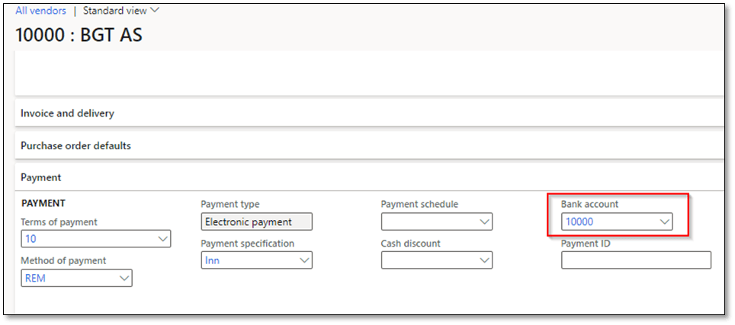Click the Electronic payment type field

tap(256, 222)
